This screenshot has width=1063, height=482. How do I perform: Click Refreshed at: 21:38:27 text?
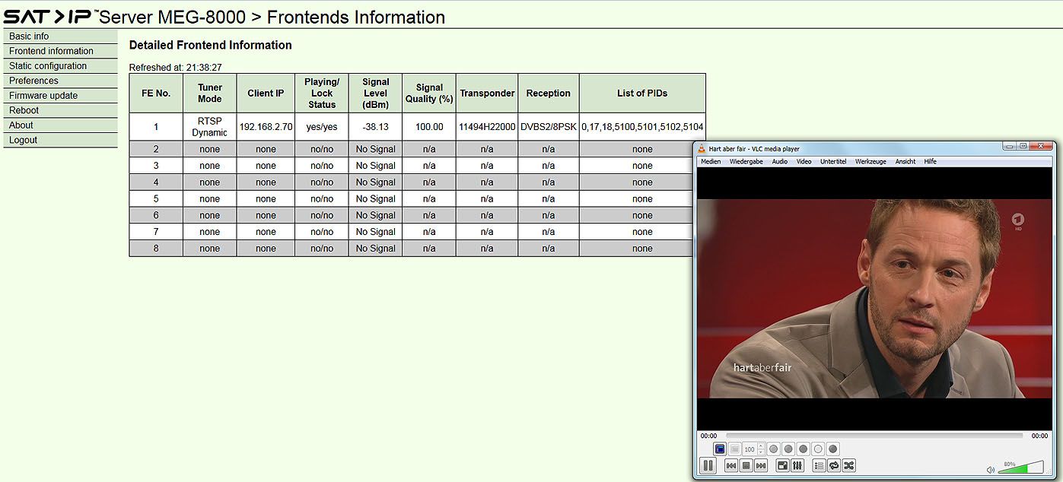(x=176, y=68)
